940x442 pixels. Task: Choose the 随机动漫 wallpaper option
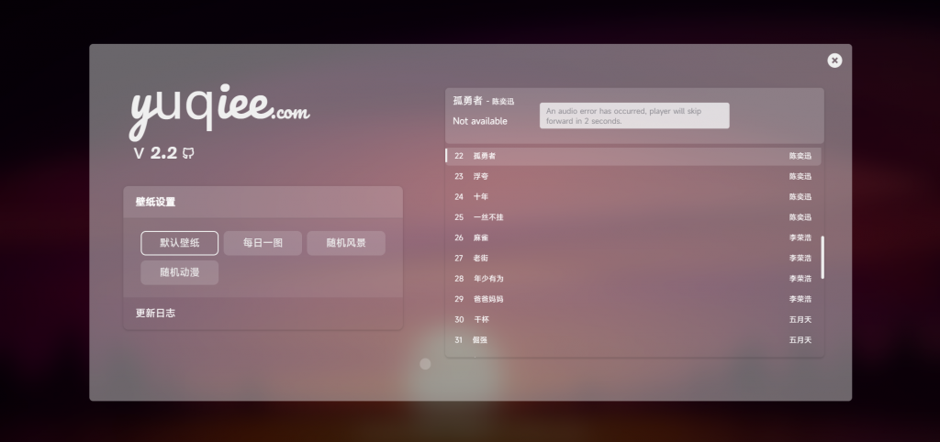pos(180,272)
